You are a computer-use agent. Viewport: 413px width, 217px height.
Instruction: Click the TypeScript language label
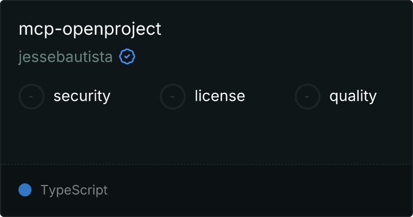point(74,190)
